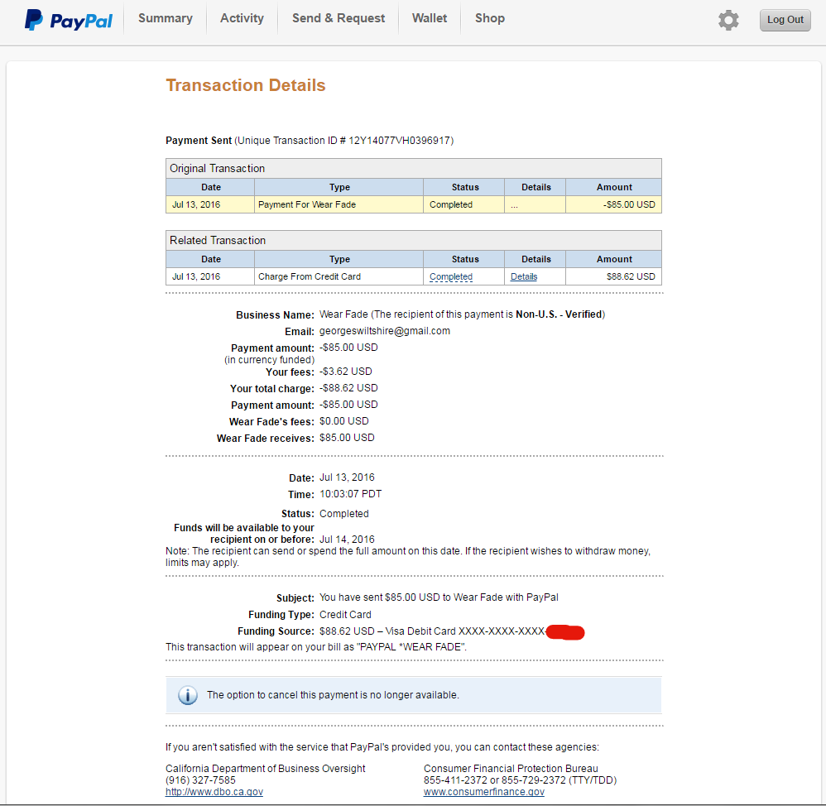Click California Department of Business Oversight text
The image size is (826, 806).
point(265,769)
